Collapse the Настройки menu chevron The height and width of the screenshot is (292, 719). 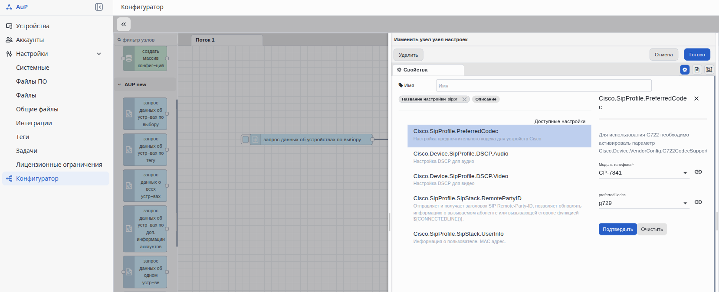99,54
